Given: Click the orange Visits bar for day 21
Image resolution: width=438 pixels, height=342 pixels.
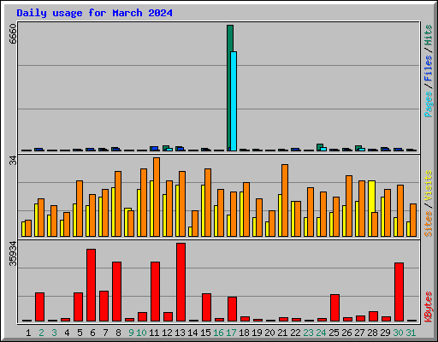Looking at the screenshot, I should 285,200.
